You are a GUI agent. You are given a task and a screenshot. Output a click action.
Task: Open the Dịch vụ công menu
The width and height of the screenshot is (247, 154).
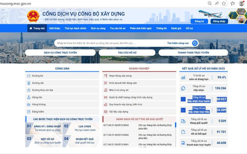click(x=98, y=28)
